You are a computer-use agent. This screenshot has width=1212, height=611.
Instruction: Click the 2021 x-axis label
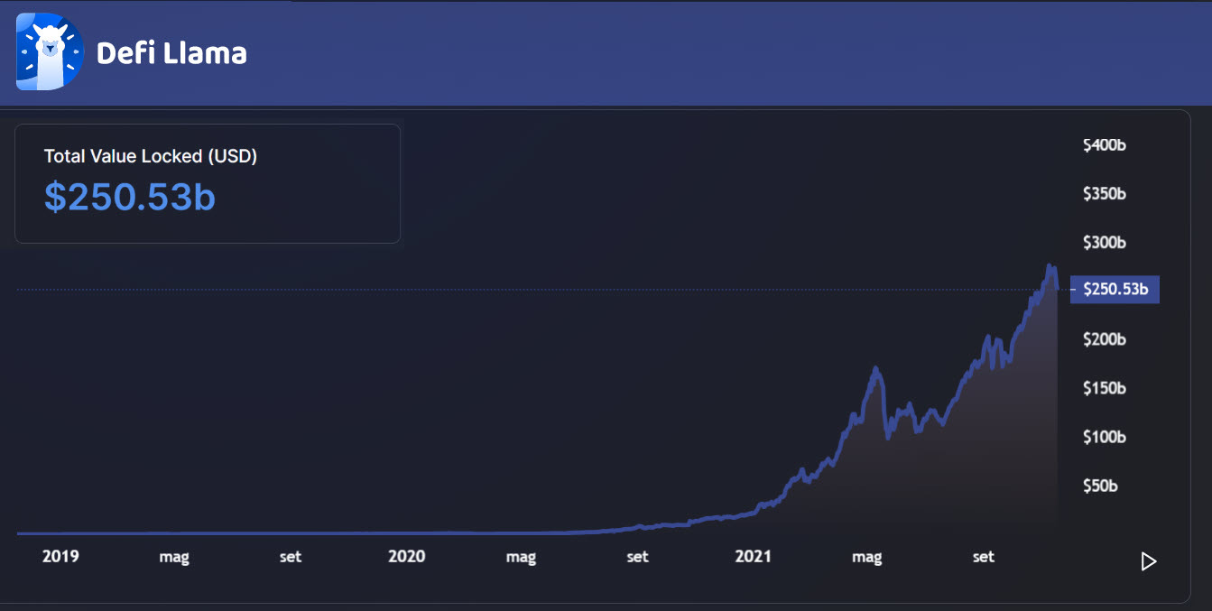click(x=754, y=556)
